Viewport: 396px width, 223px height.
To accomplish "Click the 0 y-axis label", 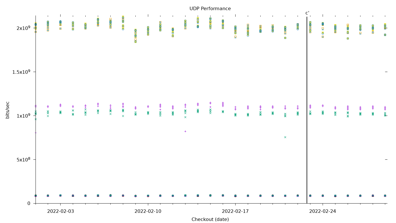I will pos(29,203).
